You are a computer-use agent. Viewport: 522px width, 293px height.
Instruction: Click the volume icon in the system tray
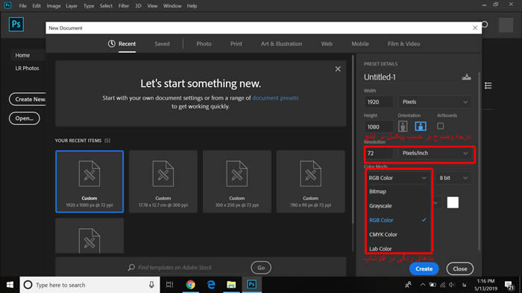(x=452, y=285)
